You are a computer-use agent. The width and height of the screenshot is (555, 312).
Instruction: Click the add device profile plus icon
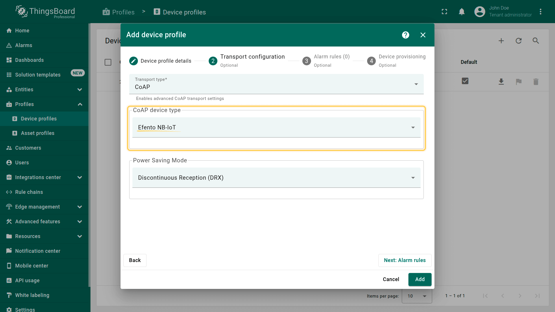click(x=501, y=41)
